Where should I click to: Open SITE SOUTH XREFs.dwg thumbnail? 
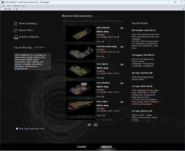(81, 33)
